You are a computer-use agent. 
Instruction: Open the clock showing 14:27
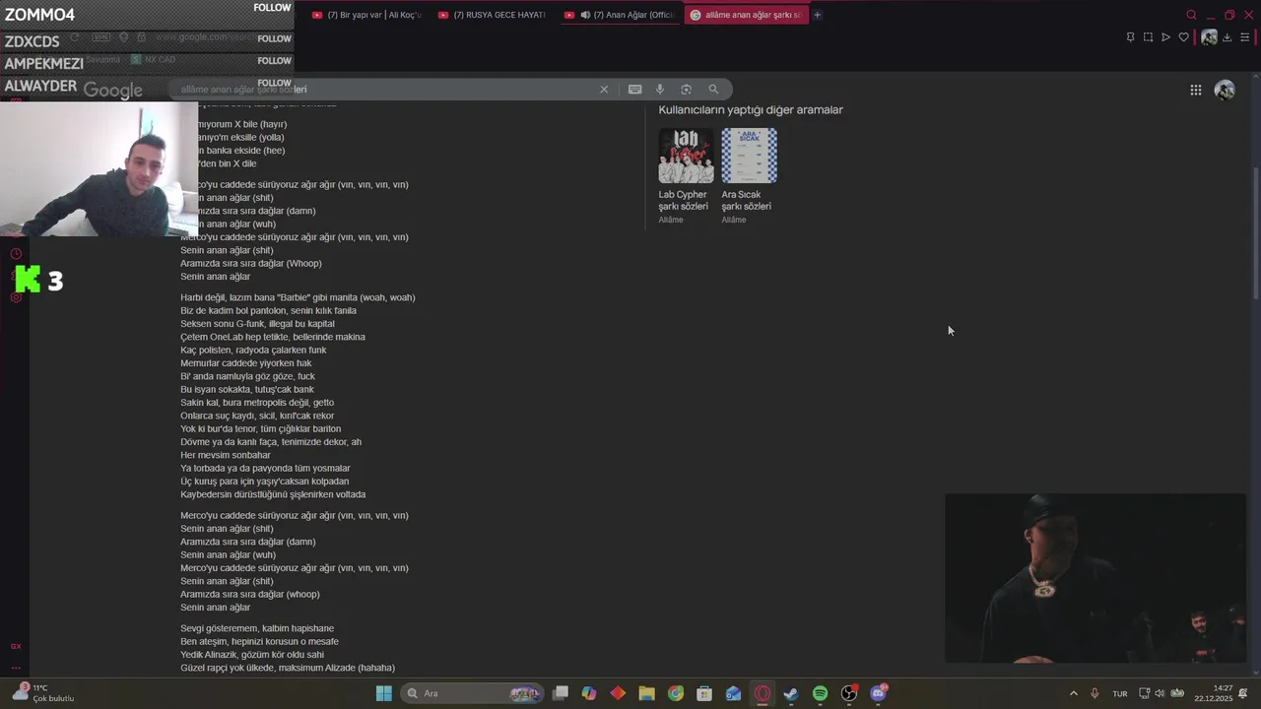(1214, 693)
